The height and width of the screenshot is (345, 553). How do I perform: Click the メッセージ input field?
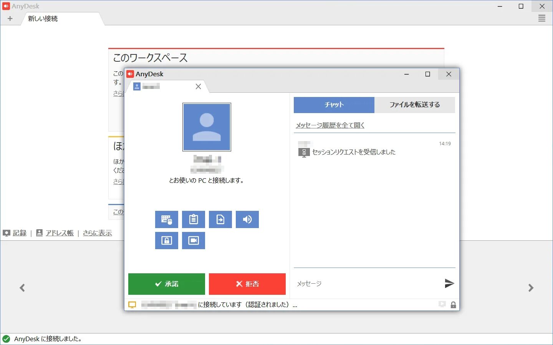tap(367, 284)
